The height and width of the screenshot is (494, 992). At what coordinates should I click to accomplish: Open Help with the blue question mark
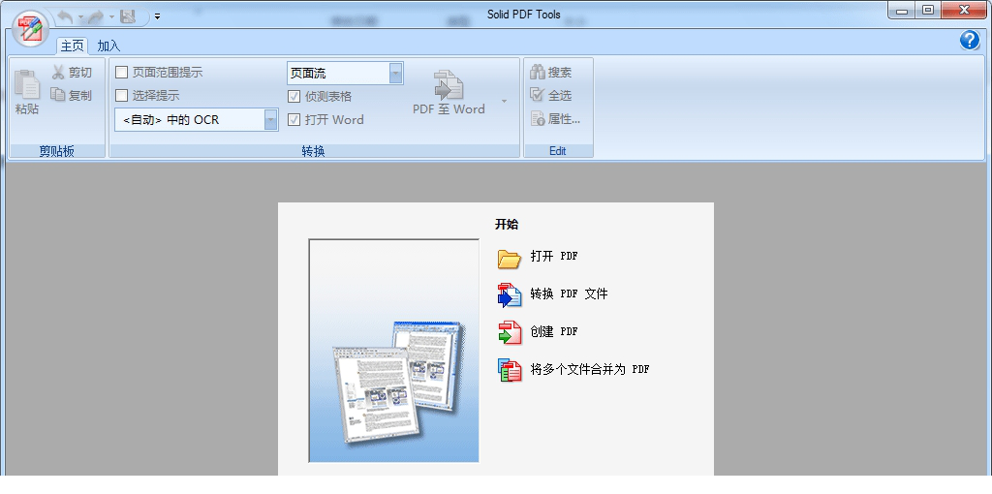969,40
